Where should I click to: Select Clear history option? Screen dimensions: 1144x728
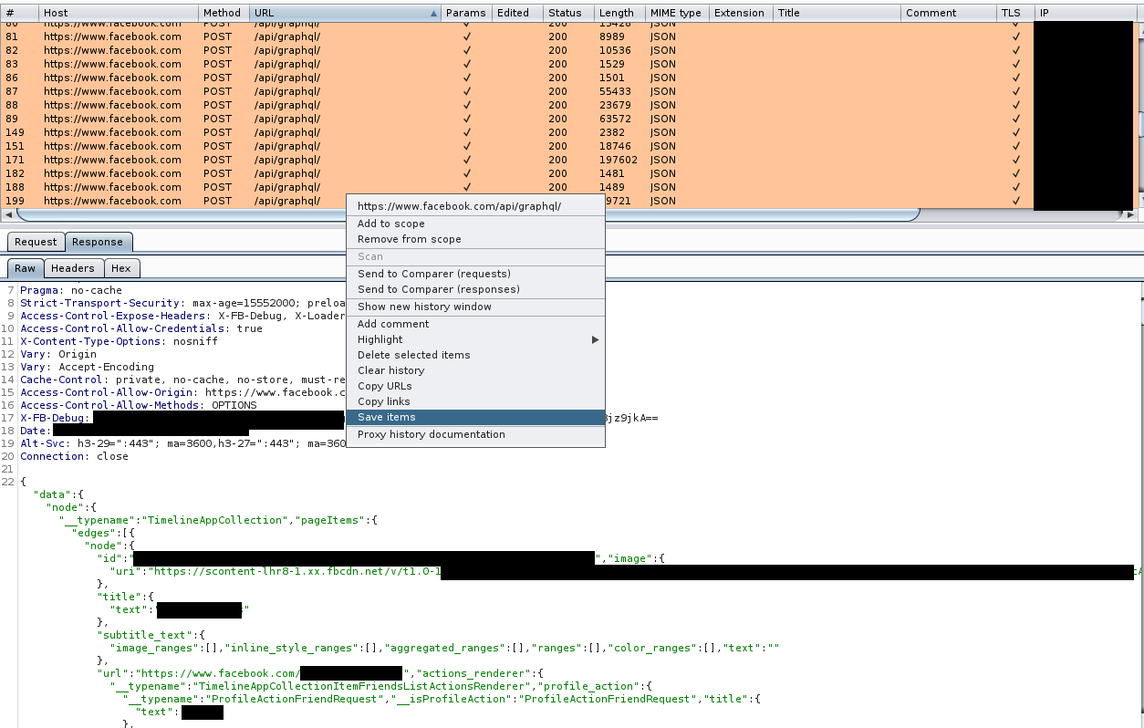(x=475, y=370)
